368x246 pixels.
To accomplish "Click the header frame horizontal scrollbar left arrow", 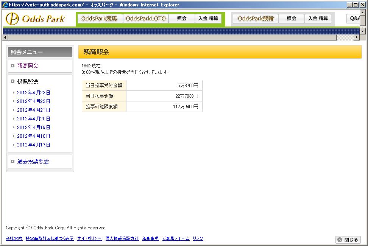I will point(5,37).
